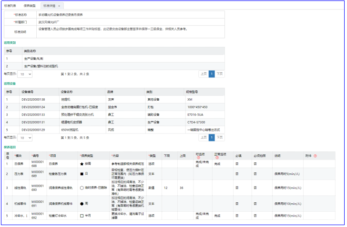Image resolution: width=347 pixels, height=227 pixels.
Task: Select page 1 in 适用设备 pagination
Action: pos(212,137)
